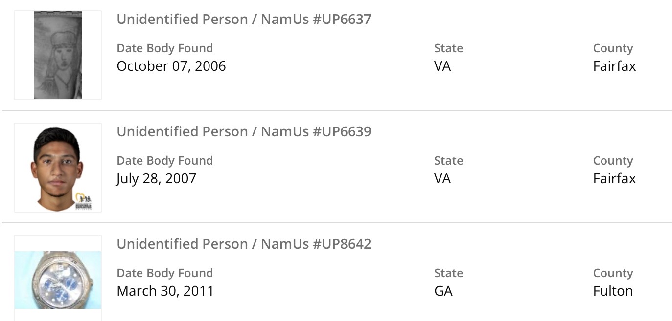Open the Unidentified Person NamUs #UP6637 case
The height and width of the screenshot is (321, 672).
click(244, 20)
